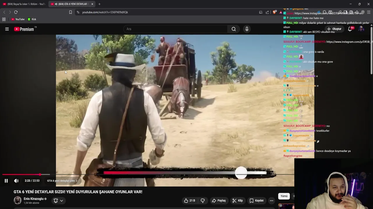Go forward in browser history
373x209 pixels.
[10, 12]
